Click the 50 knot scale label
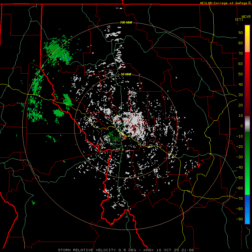The height and width of the screenshot is (252, 252). tap(241, 74)
